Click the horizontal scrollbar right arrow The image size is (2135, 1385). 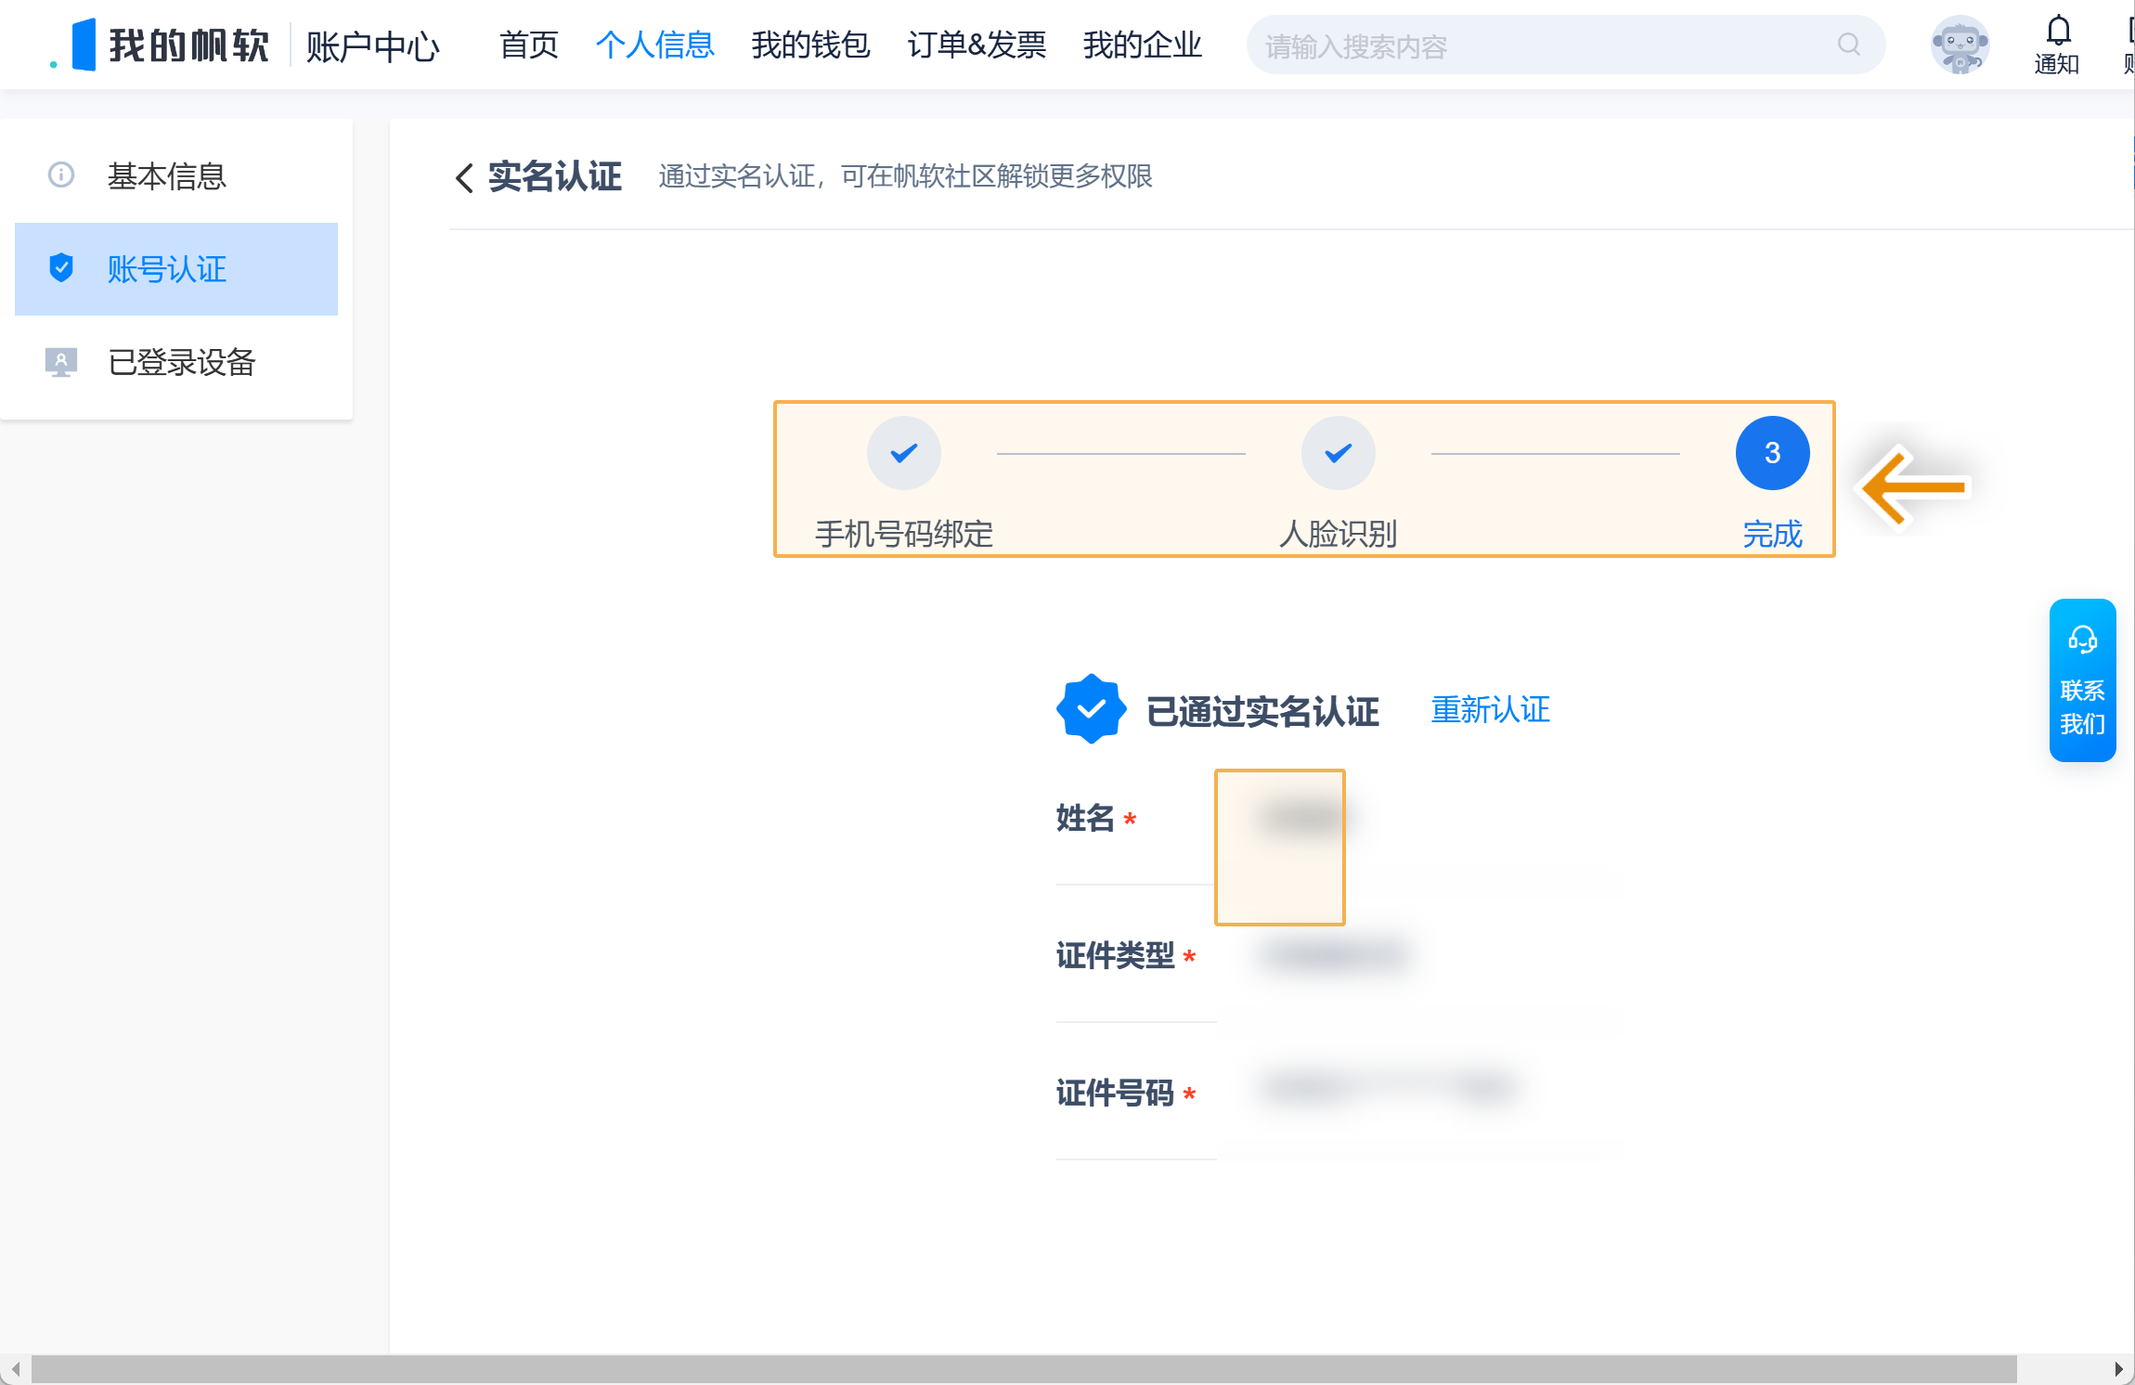2118,1369
